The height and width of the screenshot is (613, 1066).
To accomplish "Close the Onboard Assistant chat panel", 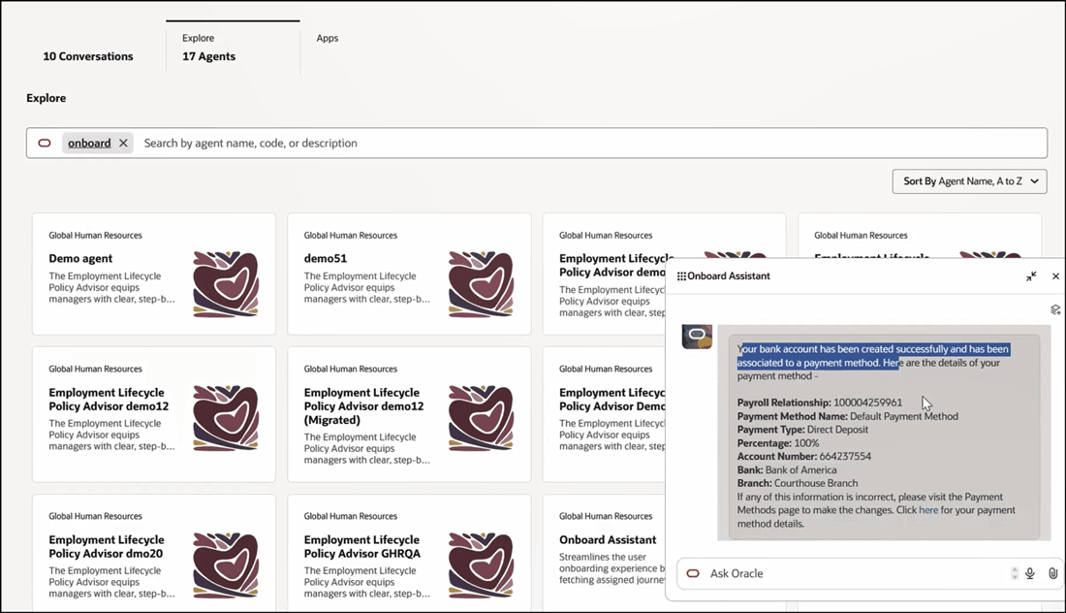I will [x=1055, y=276].
